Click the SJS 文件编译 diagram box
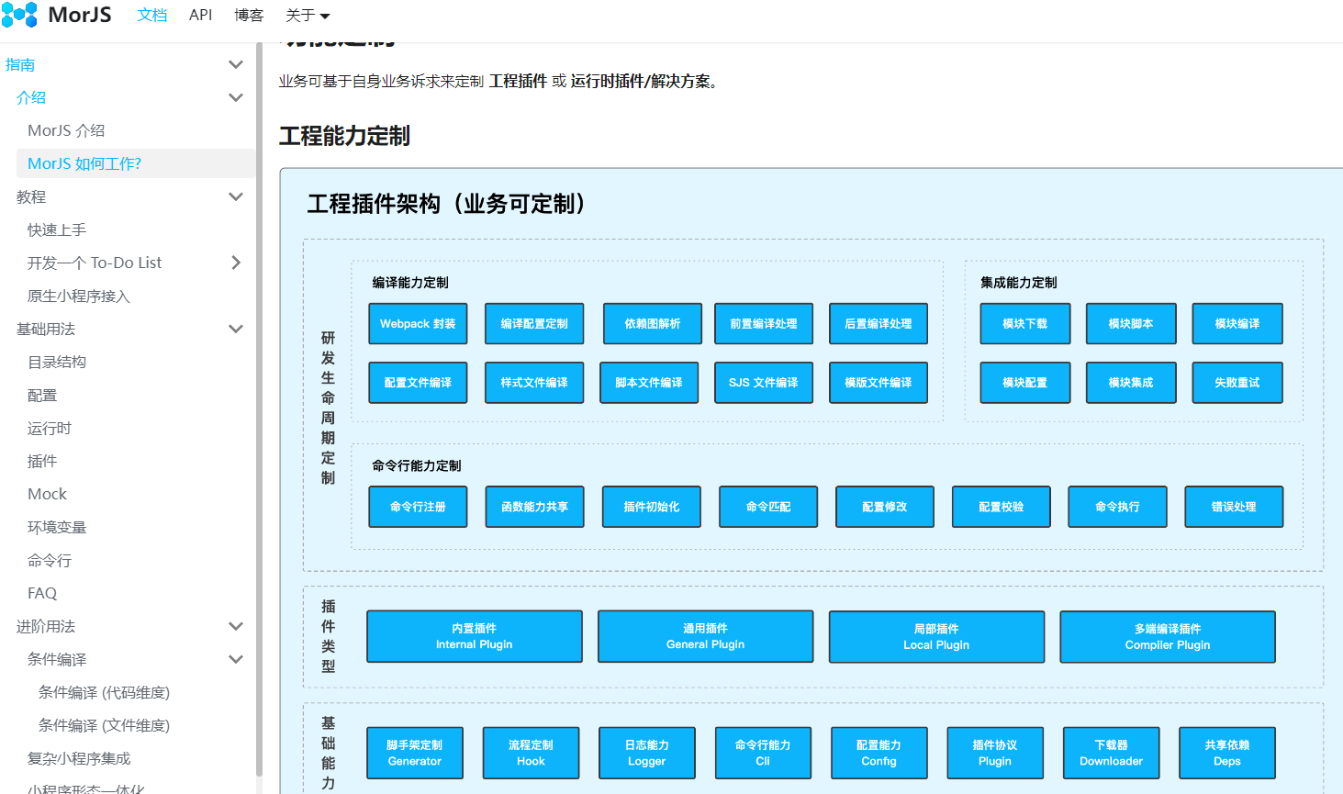Viewport: 1343px width, 794px height. tap(764, 383)
